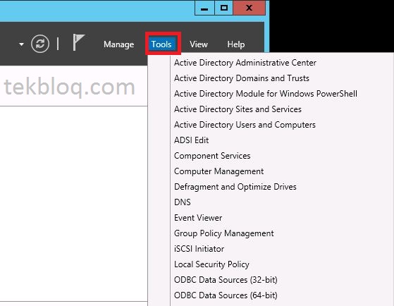This screenshot has height=306, width=394.
Task: Open Active Directory Sites and Services
Action: [238, 109]
